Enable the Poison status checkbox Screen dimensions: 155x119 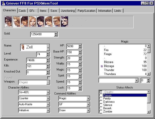click(x=101, y=95)
